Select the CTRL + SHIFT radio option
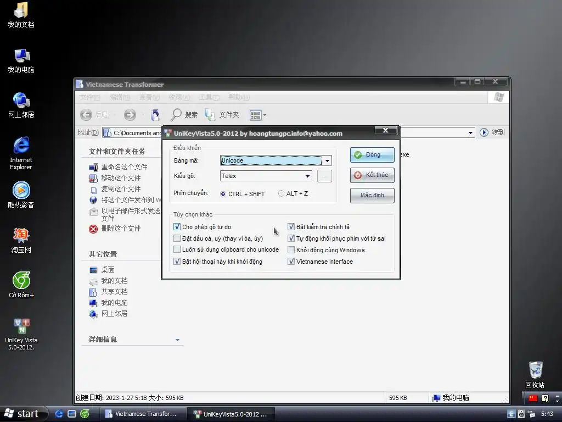 (x=223, y=194)
